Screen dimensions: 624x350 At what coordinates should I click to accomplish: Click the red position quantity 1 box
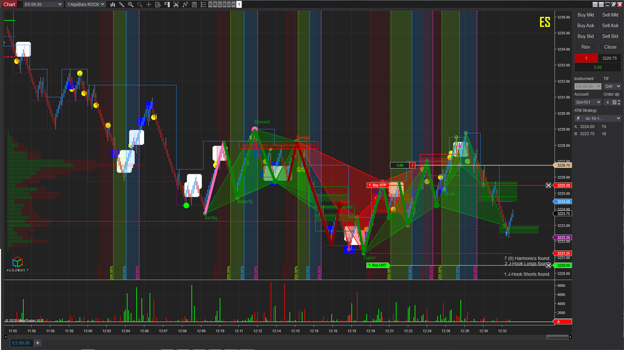pyautogui.click(x=586, y=58)
